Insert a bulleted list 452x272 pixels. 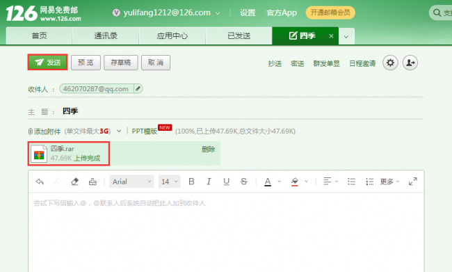click(351, 182)
